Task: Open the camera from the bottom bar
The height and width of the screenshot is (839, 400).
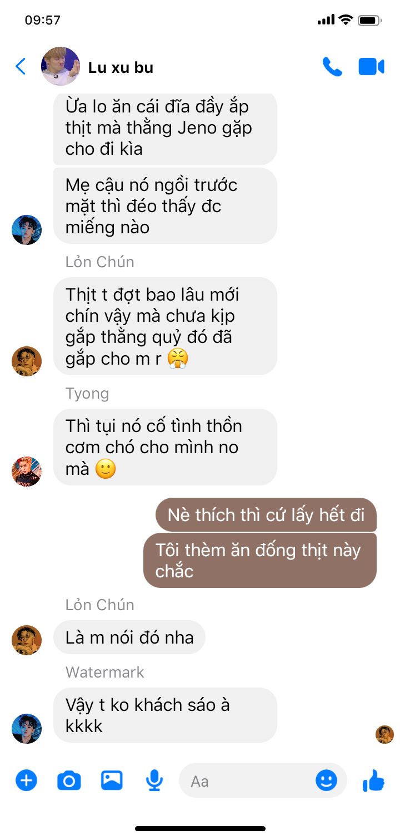Action: tap(69, 781)
